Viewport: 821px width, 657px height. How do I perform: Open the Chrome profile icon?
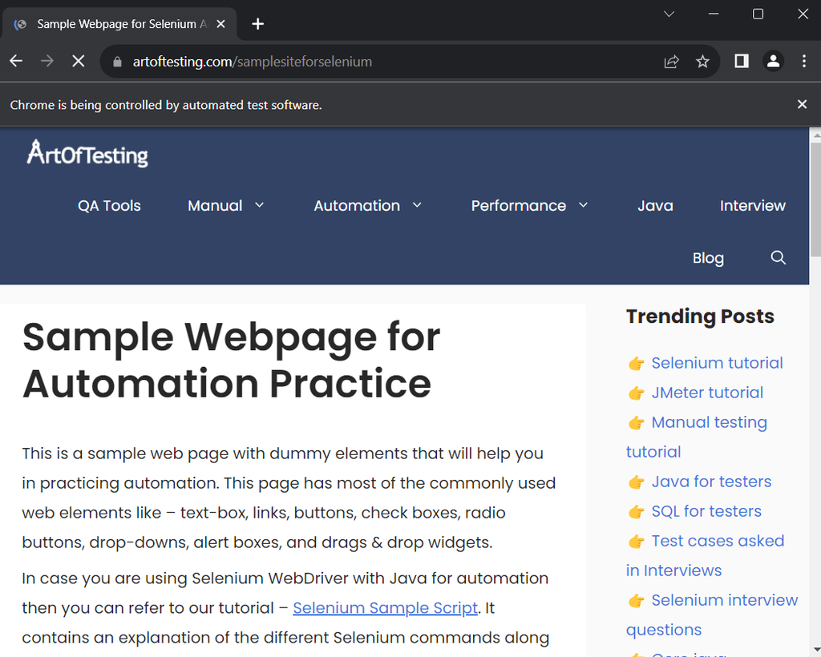pyautogui.click(x=773, y=62)
